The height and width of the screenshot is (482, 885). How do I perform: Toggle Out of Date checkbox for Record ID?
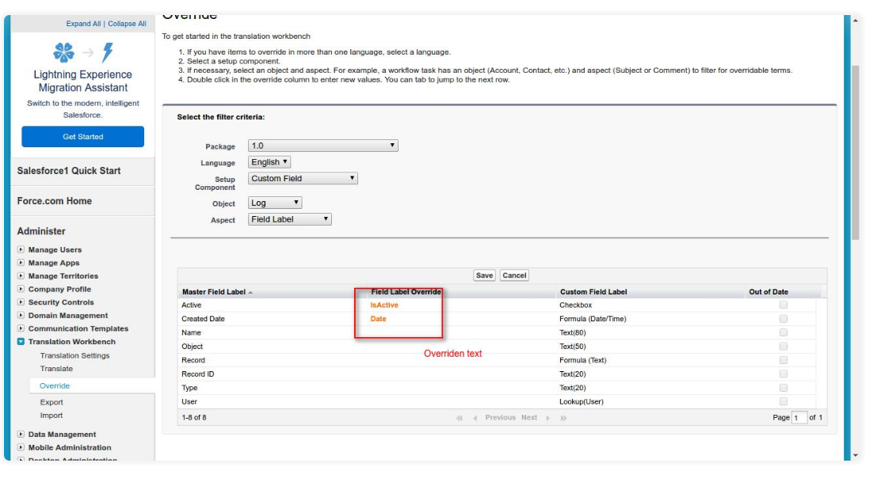click(x=784, y=374)
